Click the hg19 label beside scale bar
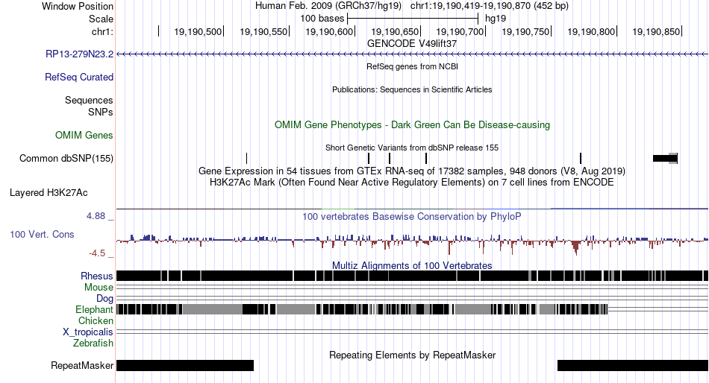 tap(496, 19)
